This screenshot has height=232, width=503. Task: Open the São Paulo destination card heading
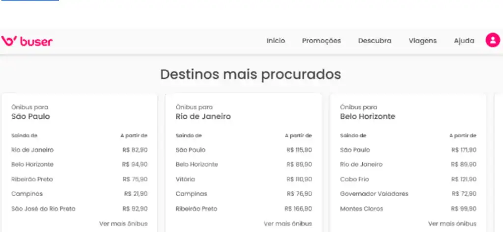30,117
